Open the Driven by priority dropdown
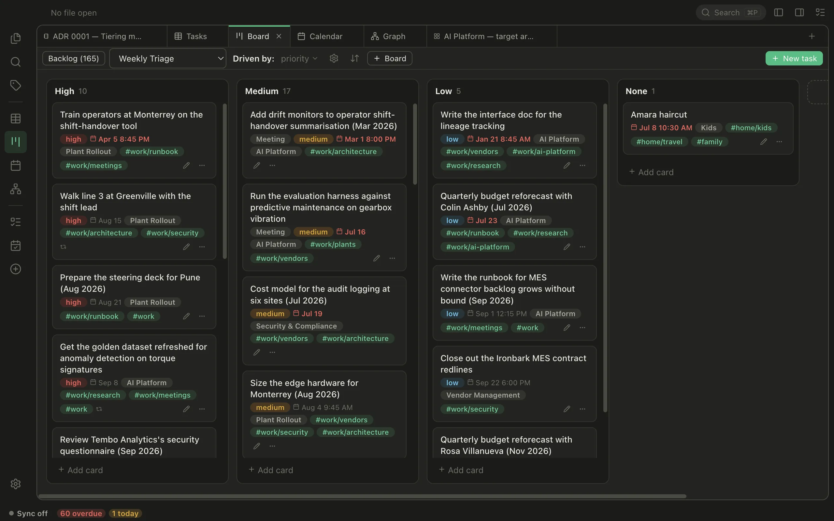The width and height of the screenshot is (834, 521). (x=299, y=58)
